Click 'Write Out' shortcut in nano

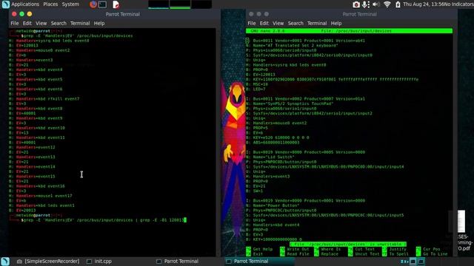click(x=295, y=249)
